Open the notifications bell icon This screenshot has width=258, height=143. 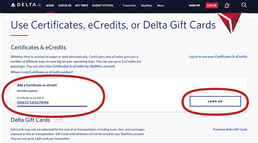(227, 5)
